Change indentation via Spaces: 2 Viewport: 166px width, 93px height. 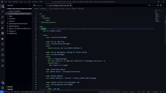tap(133, 92)
